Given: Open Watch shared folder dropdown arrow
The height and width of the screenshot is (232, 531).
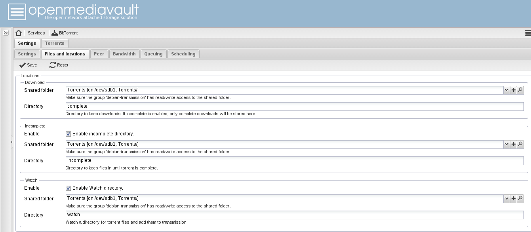Looking at the screenshot, I should point(506,199).
